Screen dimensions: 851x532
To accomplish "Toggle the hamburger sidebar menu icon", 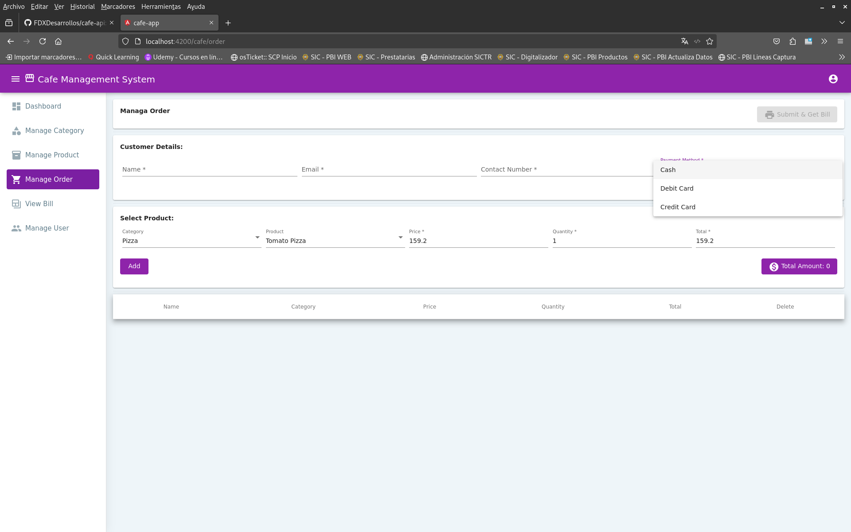I will (x=16, y=79).
